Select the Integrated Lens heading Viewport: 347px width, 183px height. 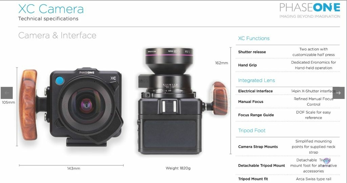(x=256, y=80)
